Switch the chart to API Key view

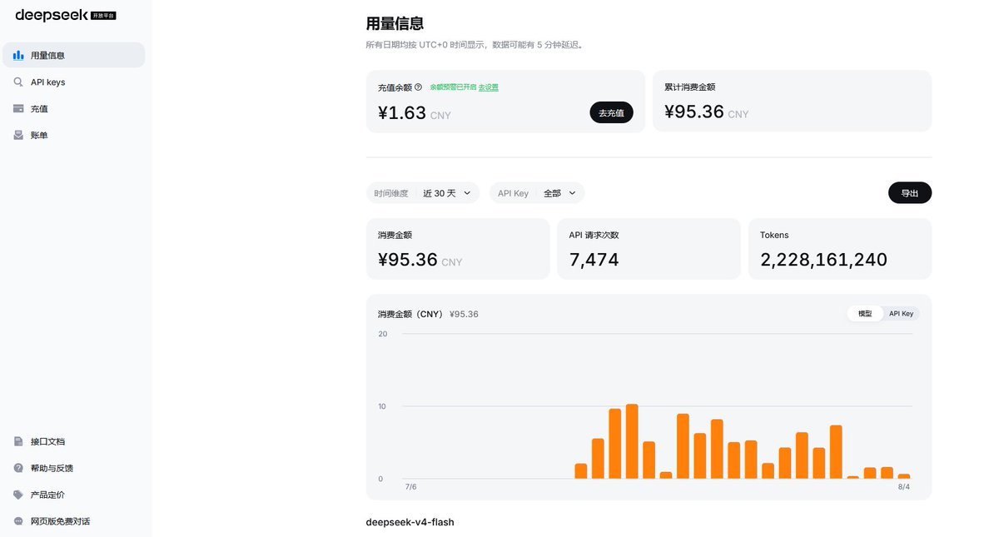click(901, 313)
